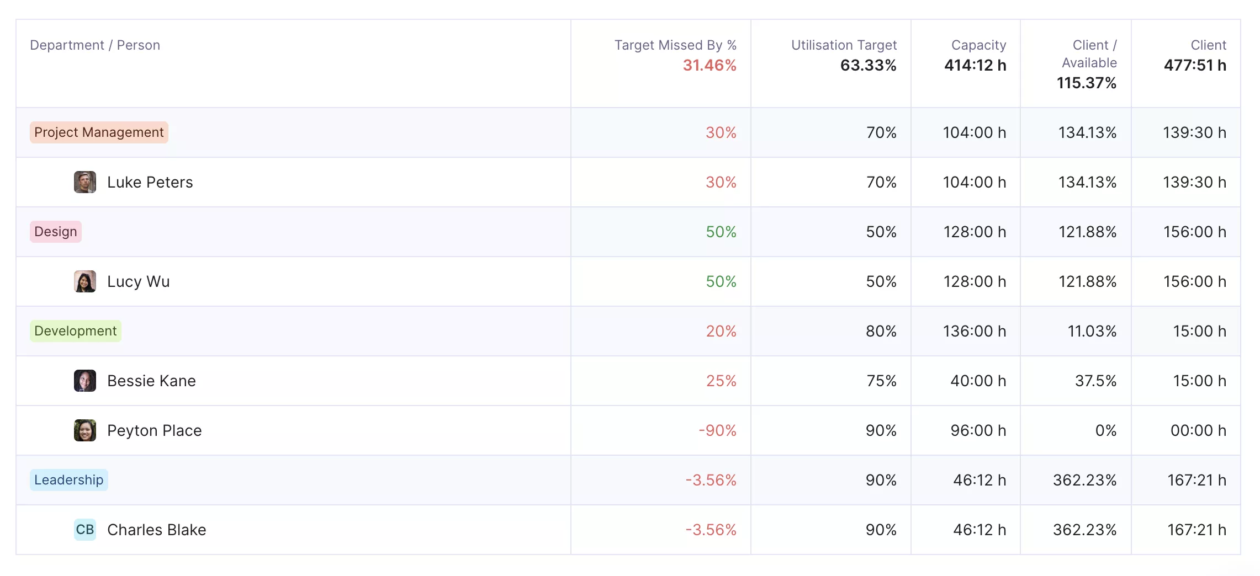Click Luke Peters' name
This screenshot has height=576, width=1260.
[150, 182]
